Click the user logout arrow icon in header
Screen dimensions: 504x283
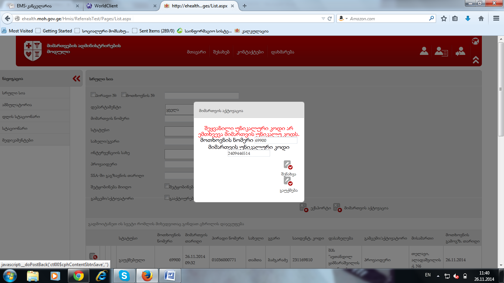click(460, 52)
